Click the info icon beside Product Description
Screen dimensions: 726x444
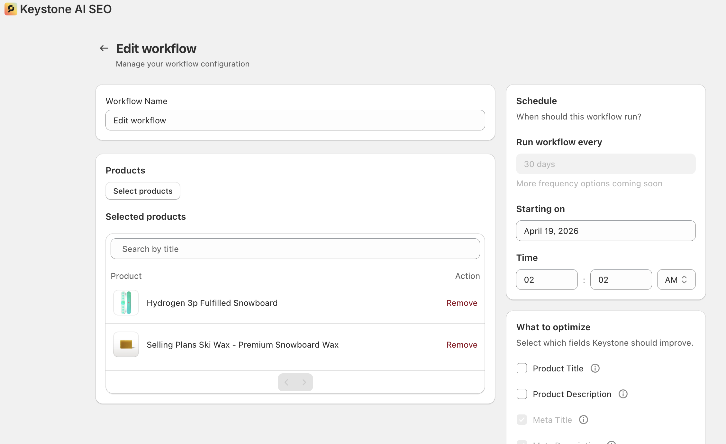623,394
